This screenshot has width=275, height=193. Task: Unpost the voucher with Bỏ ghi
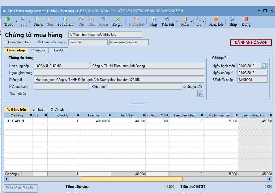pos(117,21)
